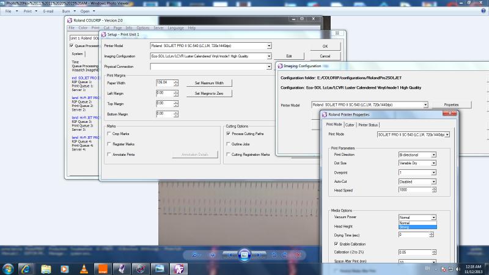Viewport: 489px width, 275px height.
Task: Click the Left Margin input field
Action: point(164,94)
